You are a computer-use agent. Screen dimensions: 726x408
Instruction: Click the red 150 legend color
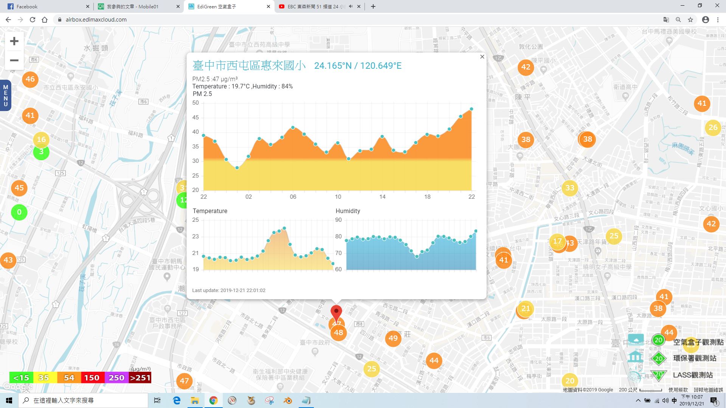[x=92, y=377]
